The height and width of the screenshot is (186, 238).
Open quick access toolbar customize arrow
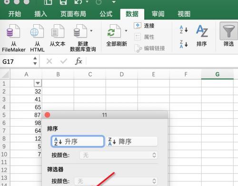[x=114, y=2]
